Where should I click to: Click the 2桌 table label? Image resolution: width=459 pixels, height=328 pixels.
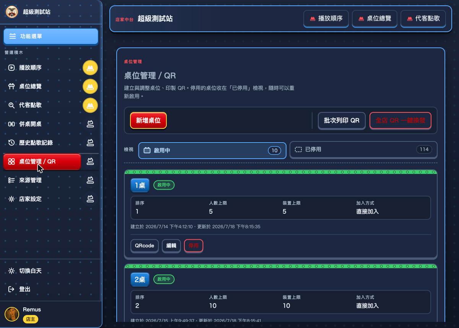click(140, 279)
